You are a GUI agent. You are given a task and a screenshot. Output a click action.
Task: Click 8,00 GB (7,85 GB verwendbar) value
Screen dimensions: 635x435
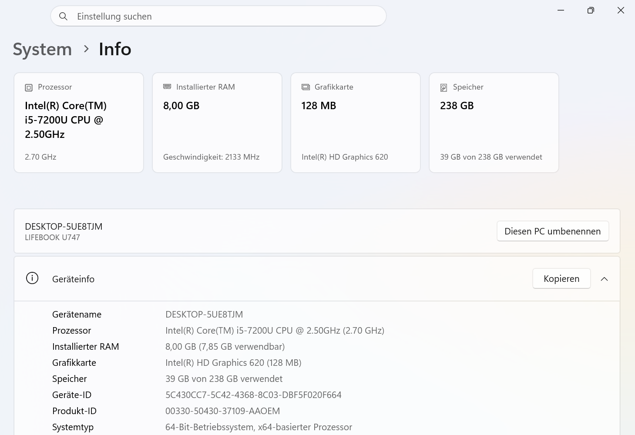tap(225, 347)
